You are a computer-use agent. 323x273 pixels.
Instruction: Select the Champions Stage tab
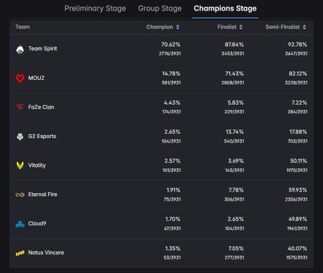pyautogui.click(x=225, y=9)
